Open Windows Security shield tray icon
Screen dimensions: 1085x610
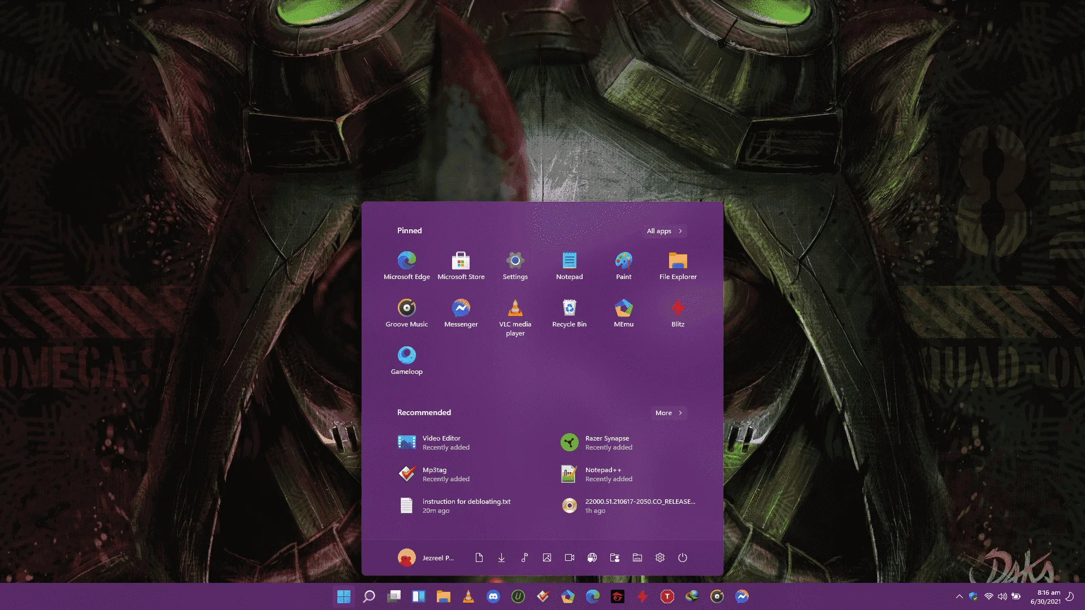(x=973, y=596)
